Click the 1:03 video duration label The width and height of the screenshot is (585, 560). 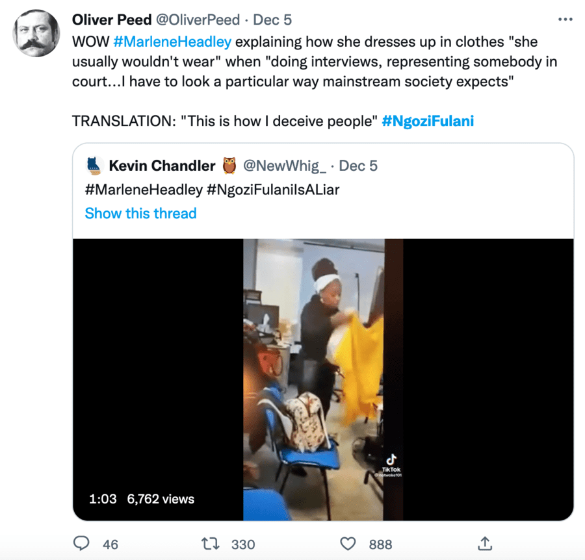click(x=103, y=499)
